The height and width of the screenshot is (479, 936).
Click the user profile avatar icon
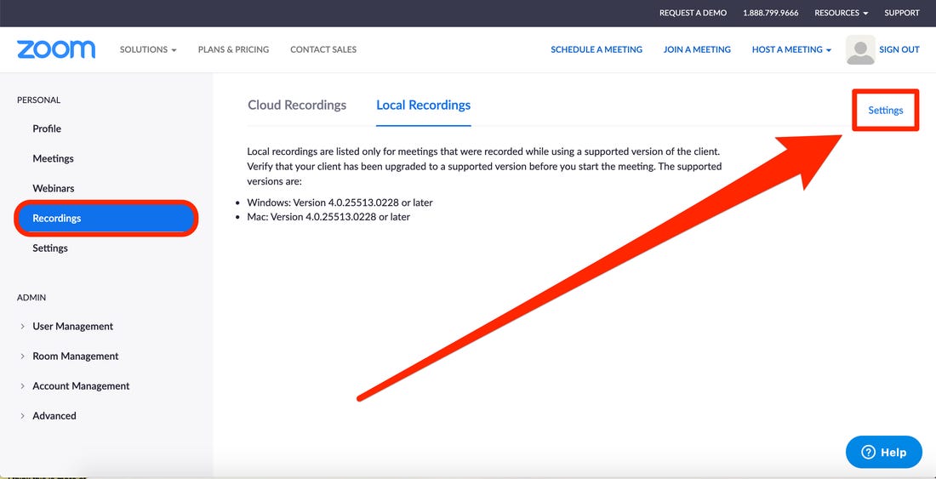[x=860, y=49]
